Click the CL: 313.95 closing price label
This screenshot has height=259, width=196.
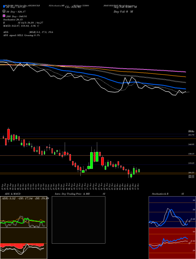point(73,7)
